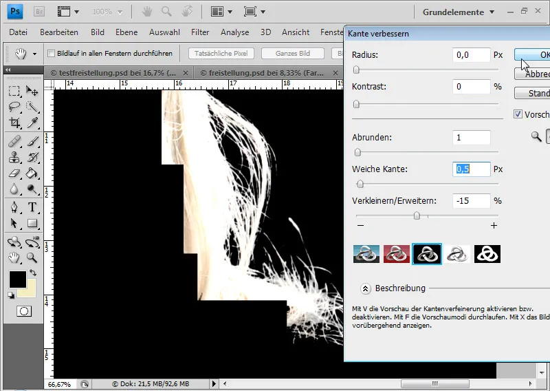
Task: Select the History Brush tool
Action: [x=32, y=157]
